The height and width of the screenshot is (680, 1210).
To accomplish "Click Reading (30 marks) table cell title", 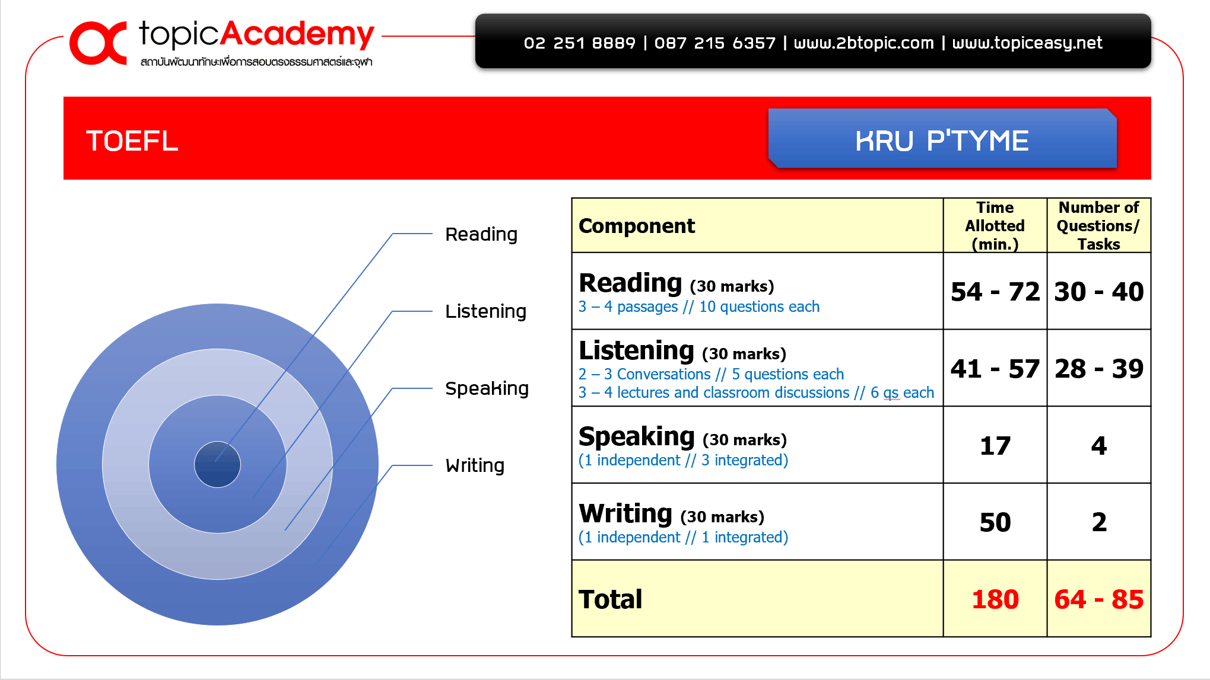I will [x=677, y=283].
